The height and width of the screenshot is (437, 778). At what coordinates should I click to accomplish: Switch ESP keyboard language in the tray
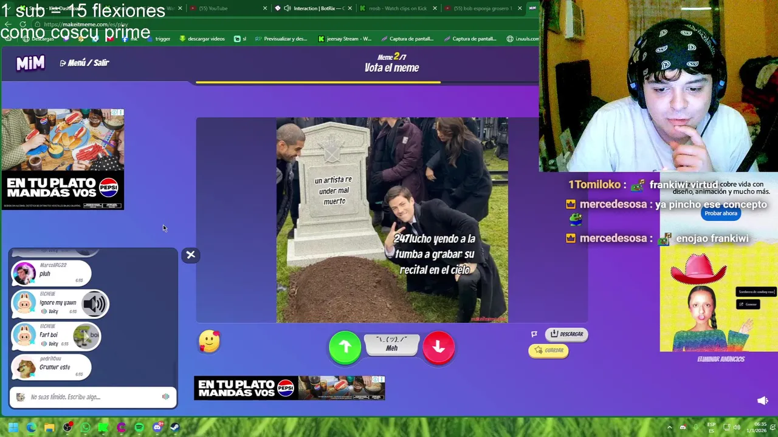click(711, 427)
